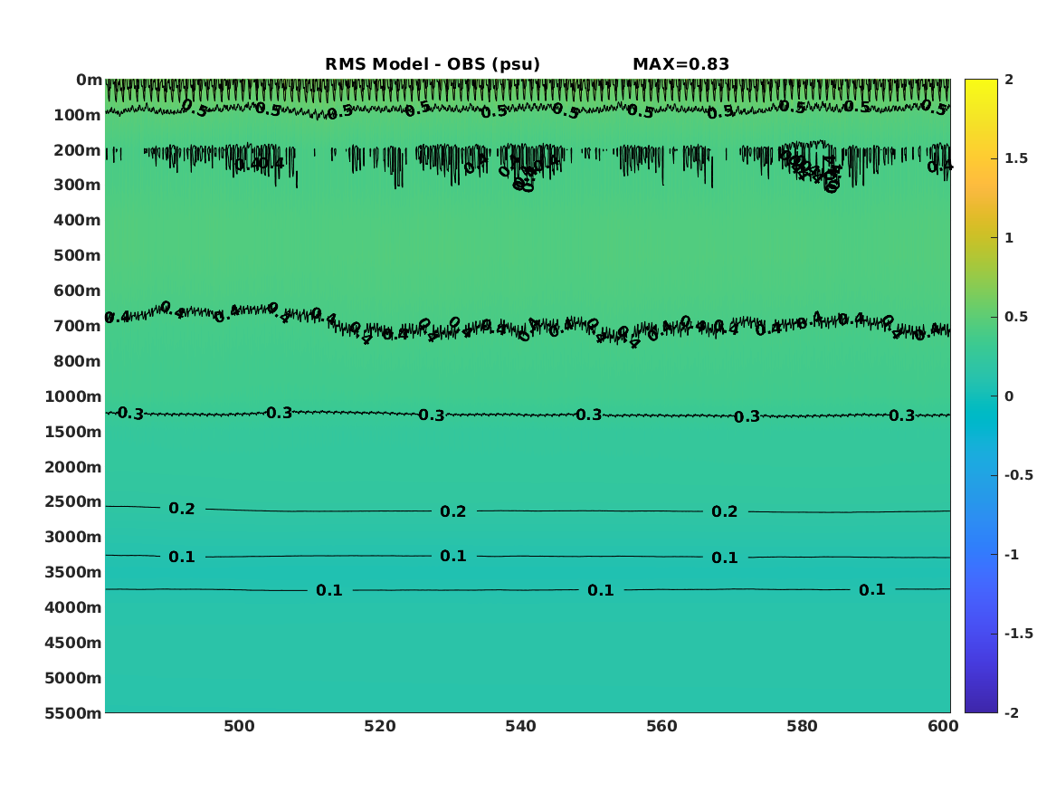Screen dimensions: 1056x792
Task: Click the '5000m' depth axis label
Action: [73, 678]
